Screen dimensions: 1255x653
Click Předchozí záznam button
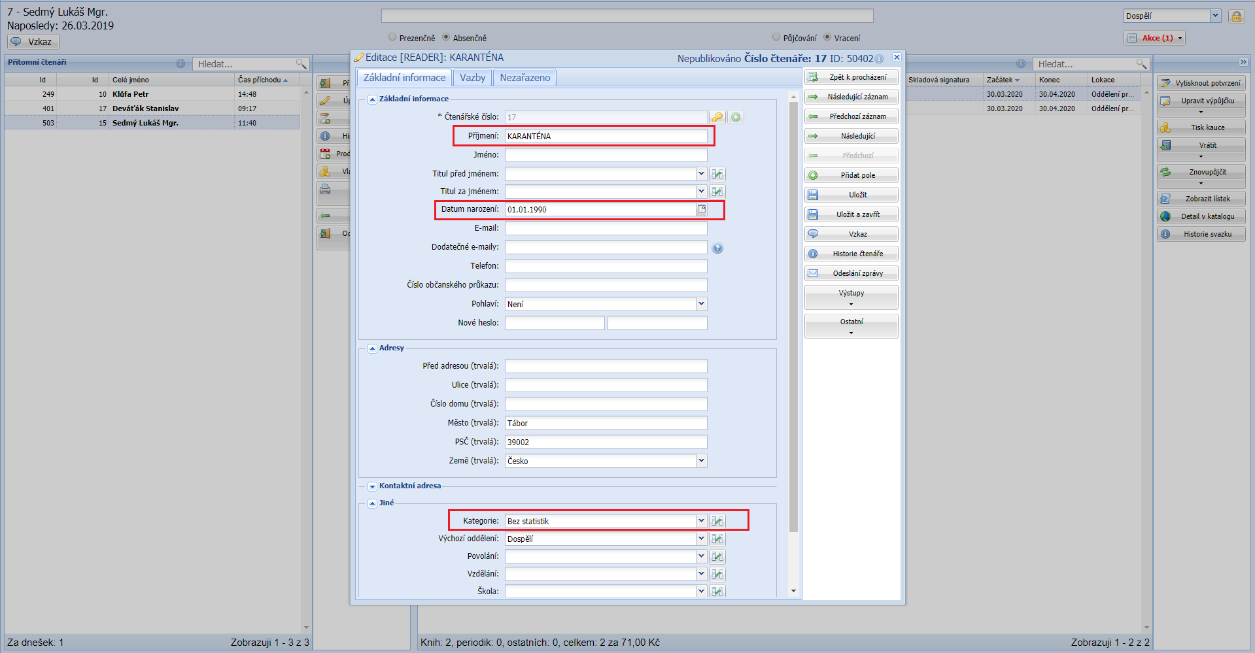[851, 116]
